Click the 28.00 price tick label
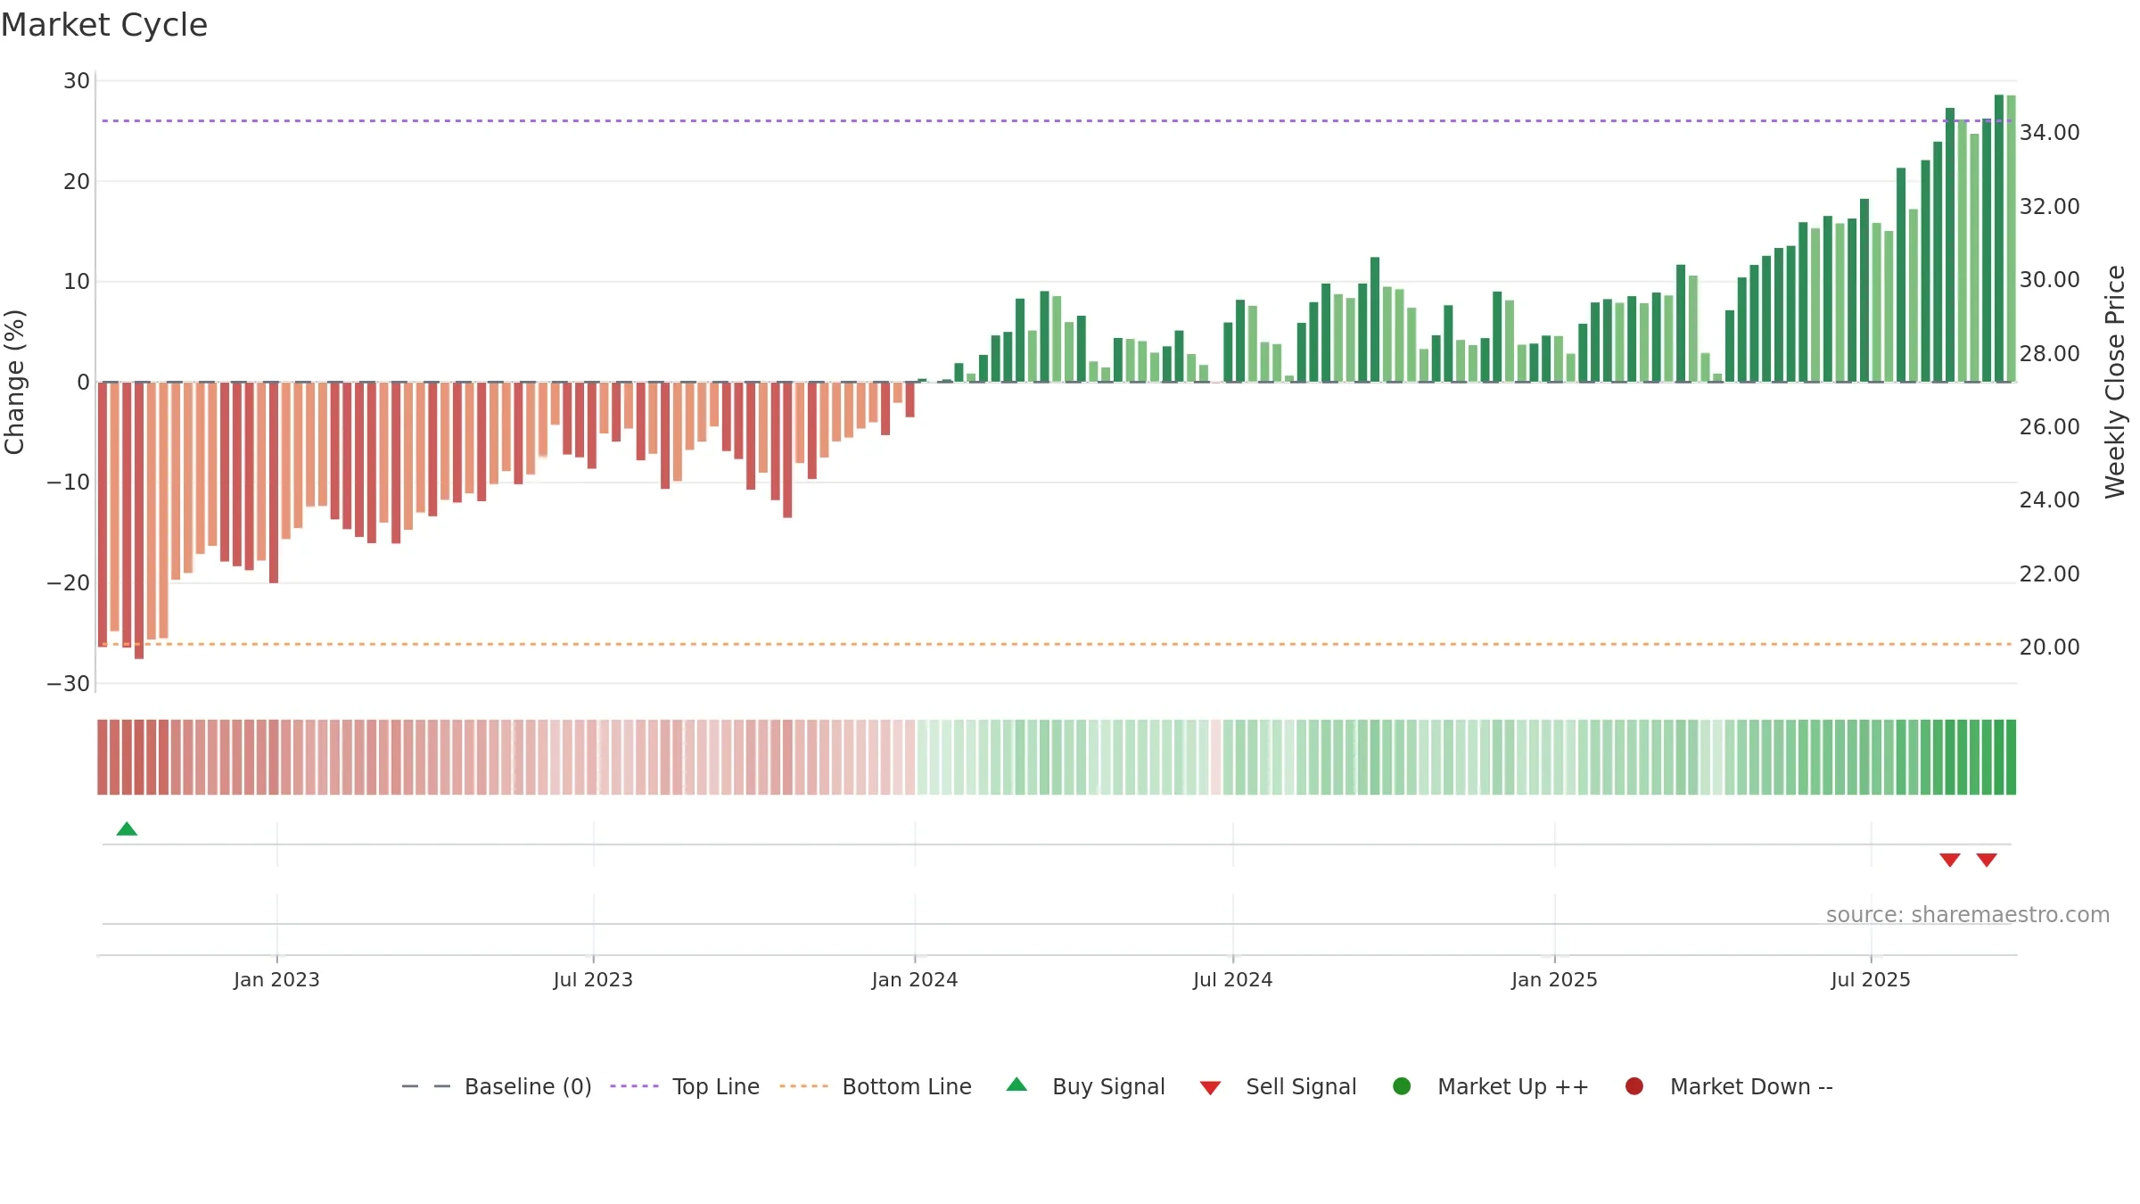The height and width of the screenshot is (1204, 2140). pyautogui.click(x=2050, y=354)
